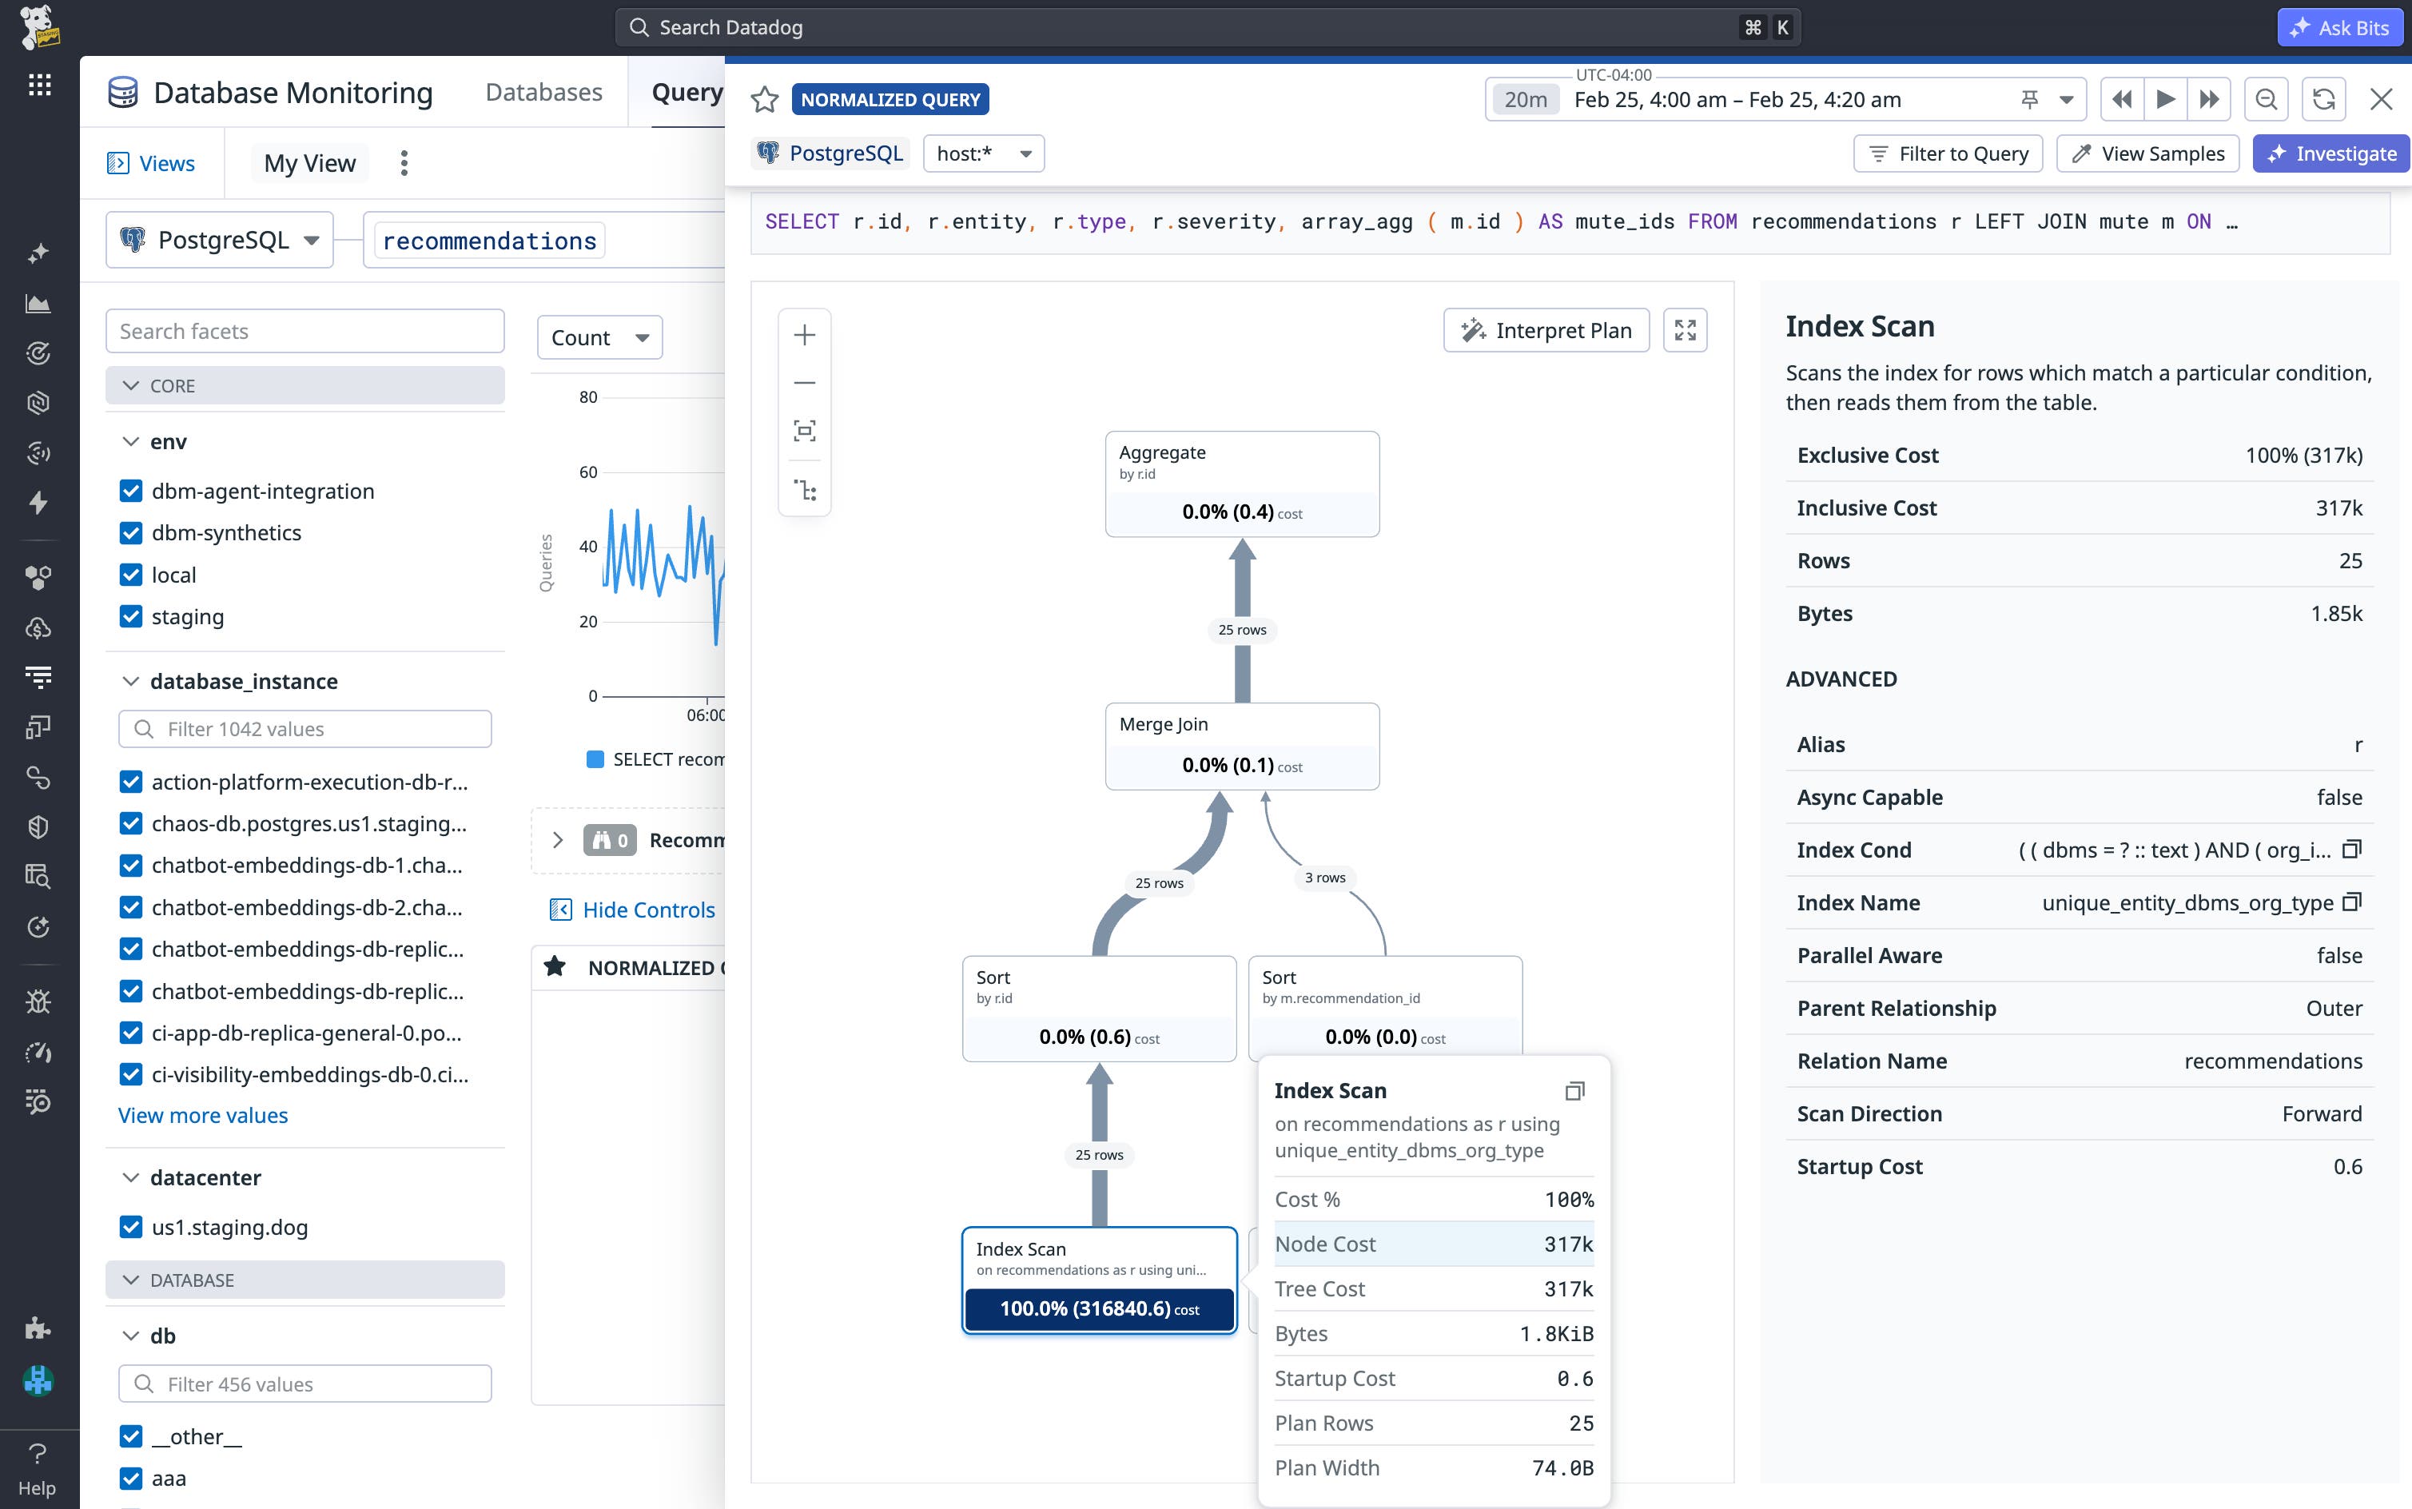Expand the plan view to fullscreen
Viewport: 2412px width, 1509px height.
tap(1685, 329)
